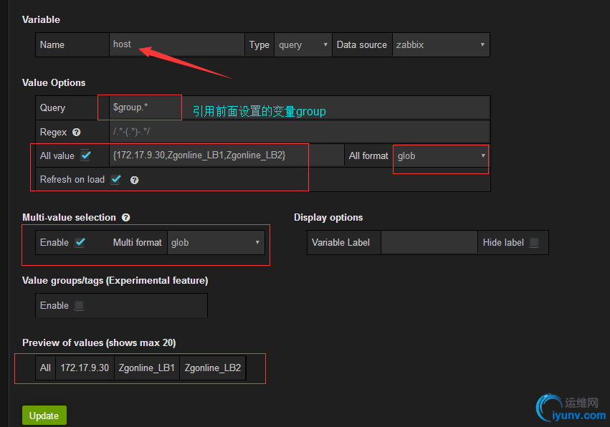Toggle the All value checkbox
The width and height of the screenshot is (610, 427).
click(x=86, y=155)
